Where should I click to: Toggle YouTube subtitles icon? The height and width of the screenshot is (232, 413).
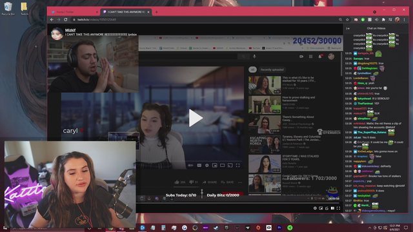(199, 166)
